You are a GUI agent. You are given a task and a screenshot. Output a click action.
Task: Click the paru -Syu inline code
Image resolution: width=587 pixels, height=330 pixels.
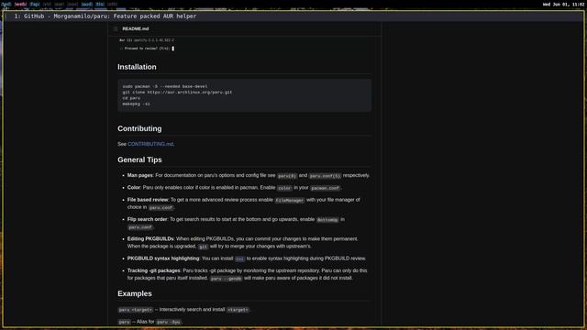(x=169, y=322)
